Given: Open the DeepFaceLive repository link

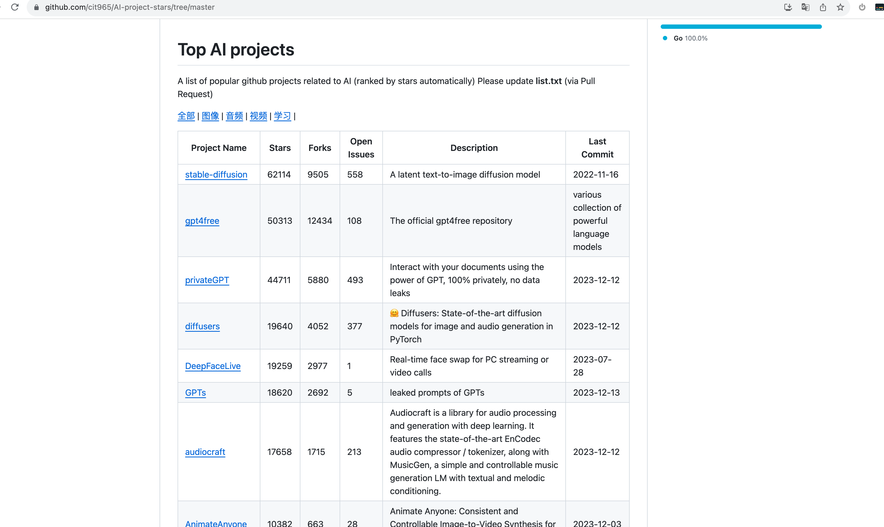Looking at the screenshot, I should tap(213, 366).
